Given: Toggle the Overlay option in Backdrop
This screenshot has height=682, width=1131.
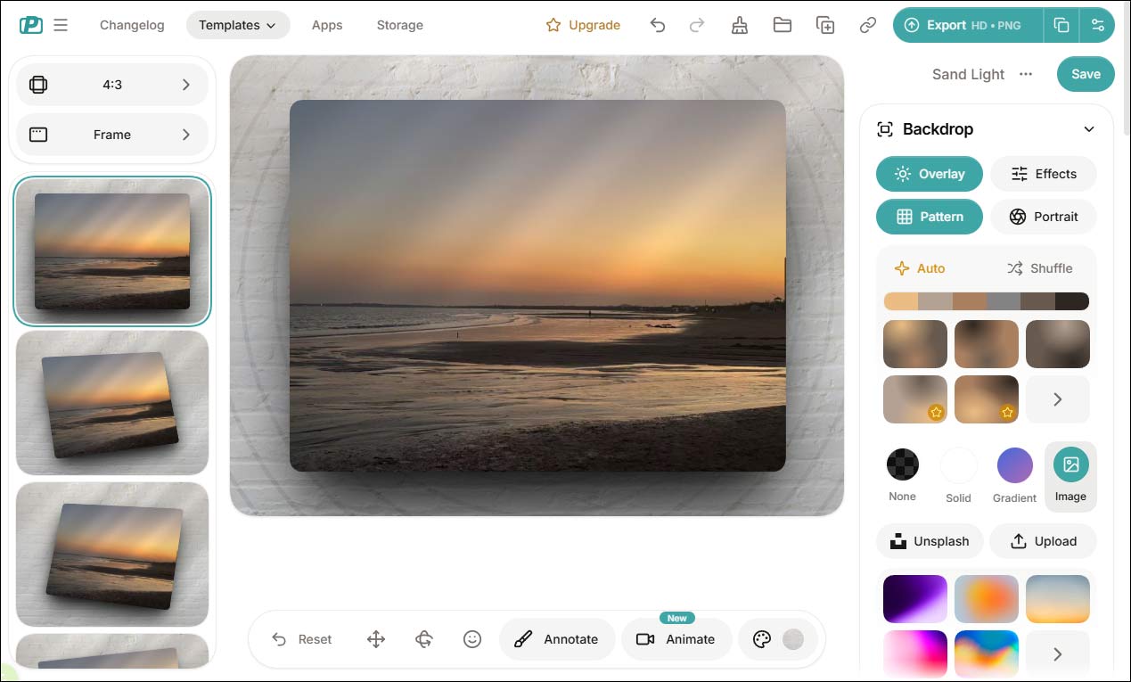Looking at the screenshot, I should (x=929, y=174).
